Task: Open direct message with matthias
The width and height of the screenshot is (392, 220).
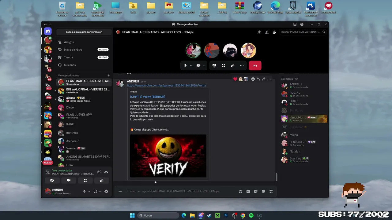Action: coord(84,133)
